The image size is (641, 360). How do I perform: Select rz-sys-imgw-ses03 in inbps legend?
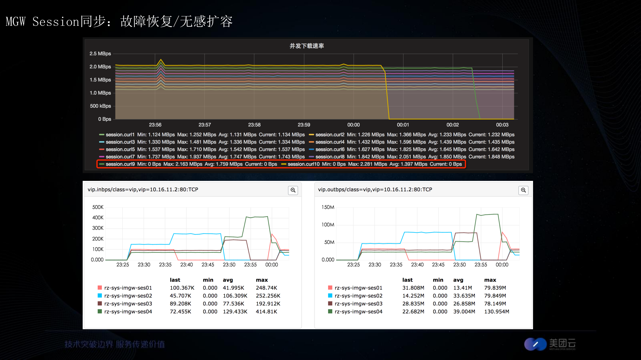[x=128, y=304]
